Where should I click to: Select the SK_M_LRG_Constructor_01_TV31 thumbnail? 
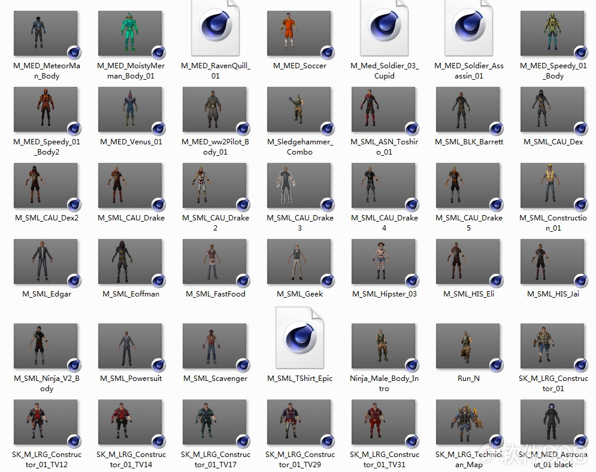(x=383, y=422)
